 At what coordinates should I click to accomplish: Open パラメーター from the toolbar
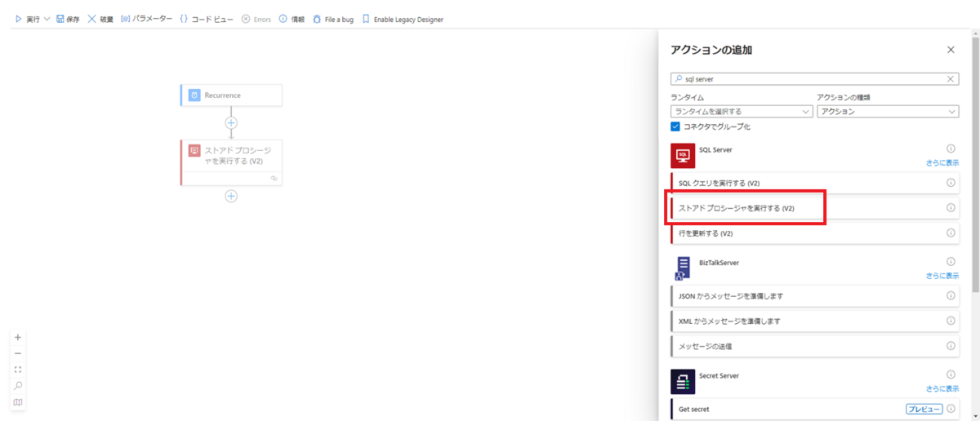(146, 19)
